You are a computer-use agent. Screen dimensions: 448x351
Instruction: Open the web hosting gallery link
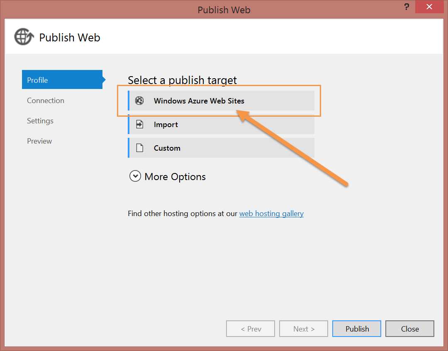coord(271,213)
